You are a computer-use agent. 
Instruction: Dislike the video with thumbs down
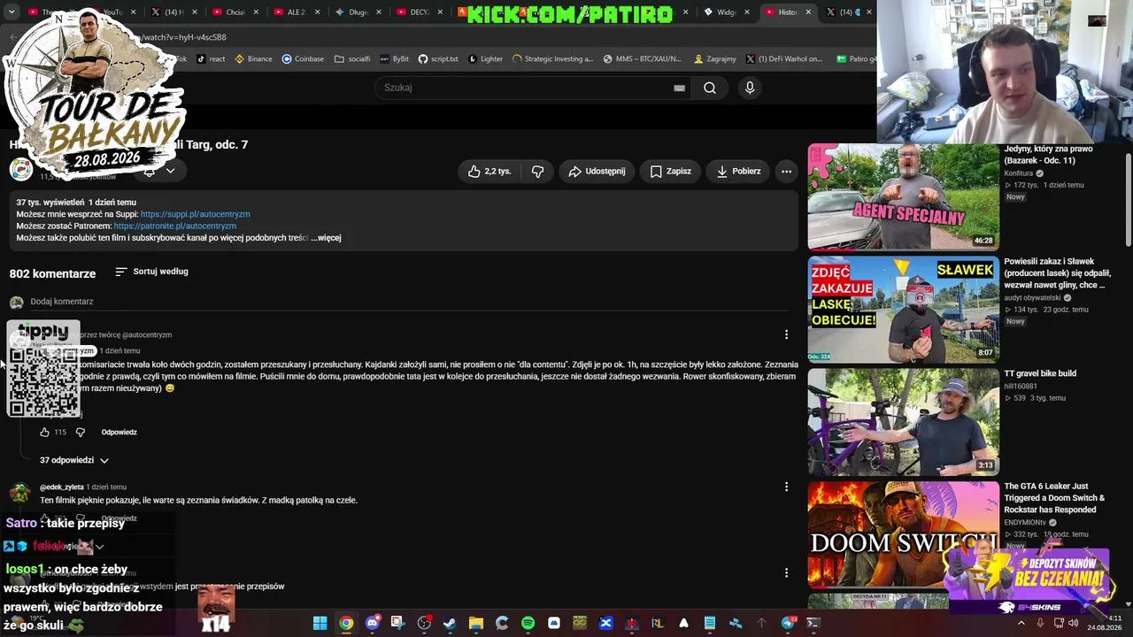pos(537,172)
